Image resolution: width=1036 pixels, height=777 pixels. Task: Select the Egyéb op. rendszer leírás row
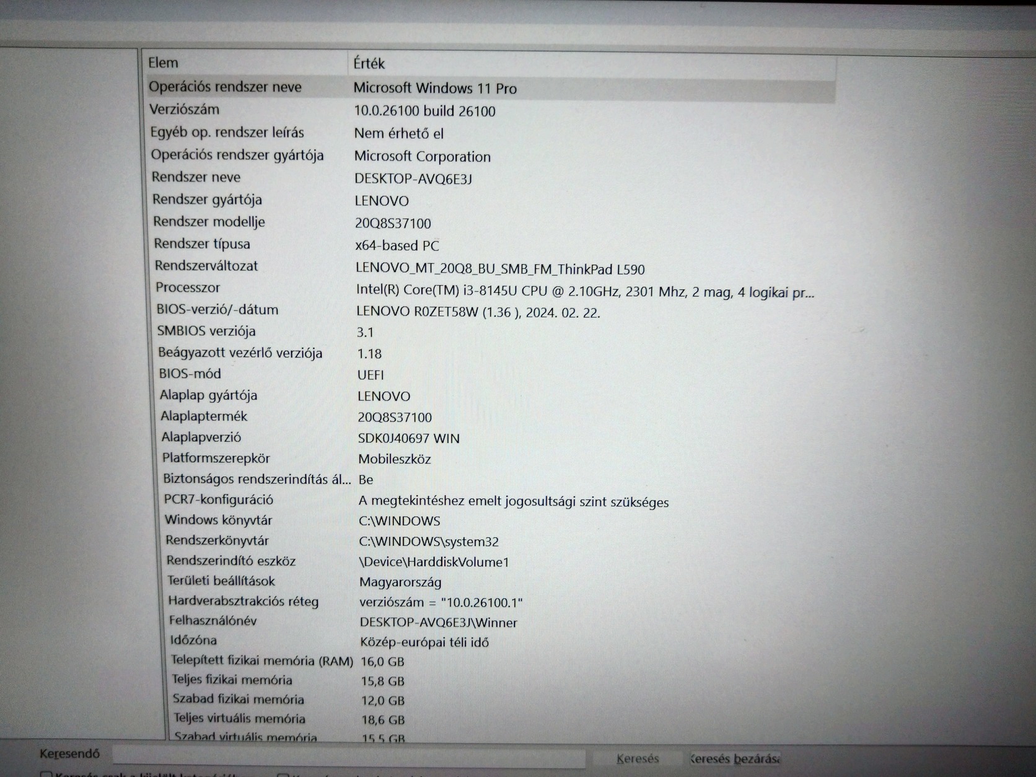tap(227, 133)
